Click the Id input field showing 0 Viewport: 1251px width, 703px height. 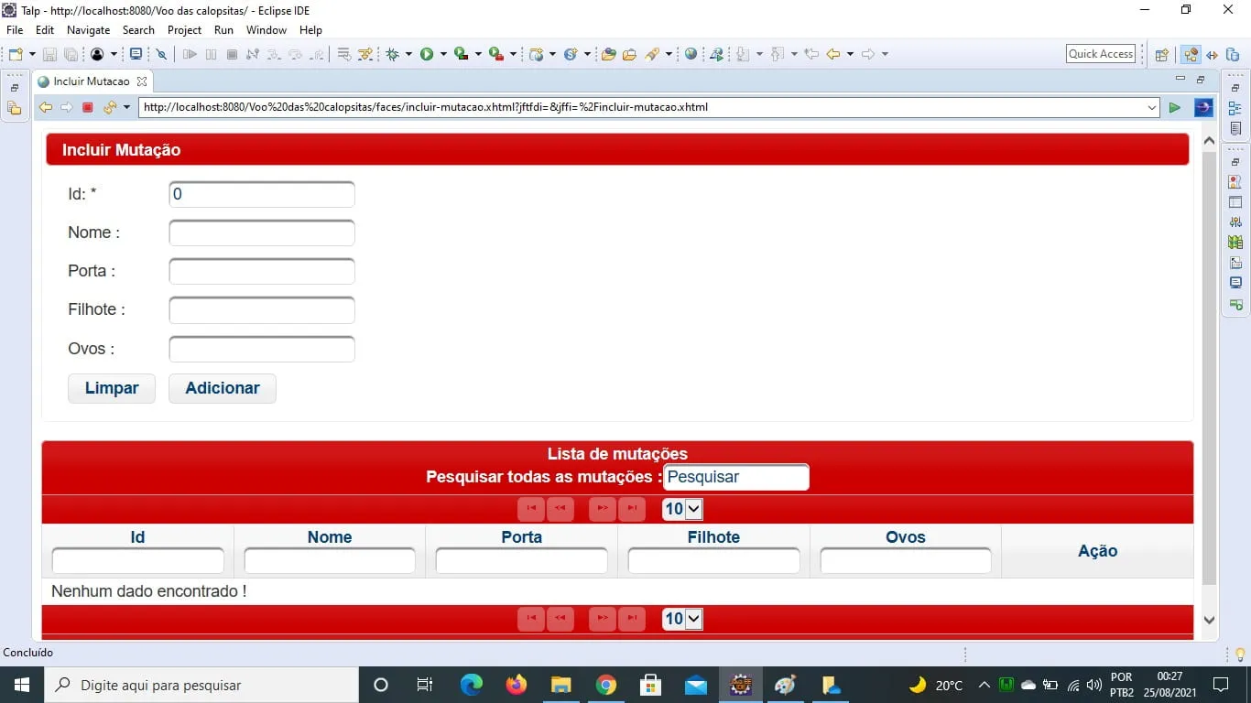tap(262, 194)
